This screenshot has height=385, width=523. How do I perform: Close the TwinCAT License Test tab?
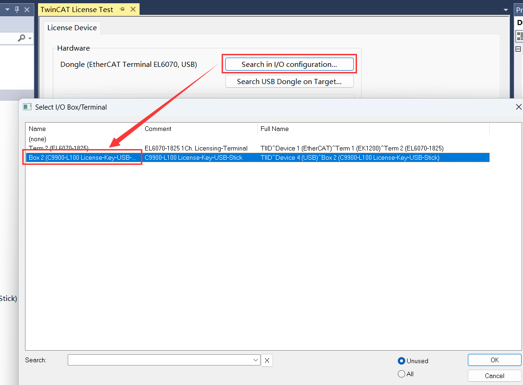(133, 9)
